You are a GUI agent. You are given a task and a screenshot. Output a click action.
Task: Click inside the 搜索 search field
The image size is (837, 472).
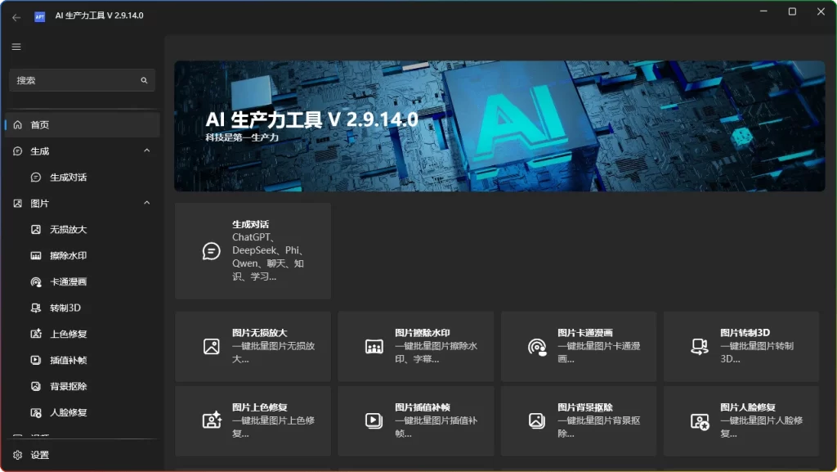click(83, 80)
